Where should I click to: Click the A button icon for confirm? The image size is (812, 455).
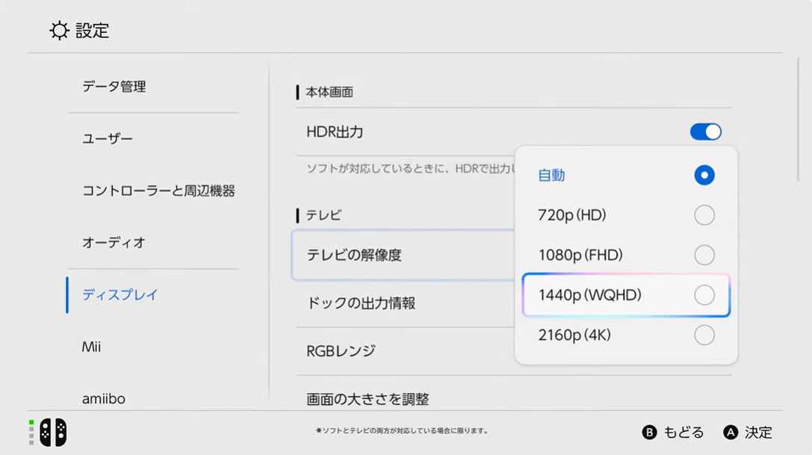coord(730,432)
